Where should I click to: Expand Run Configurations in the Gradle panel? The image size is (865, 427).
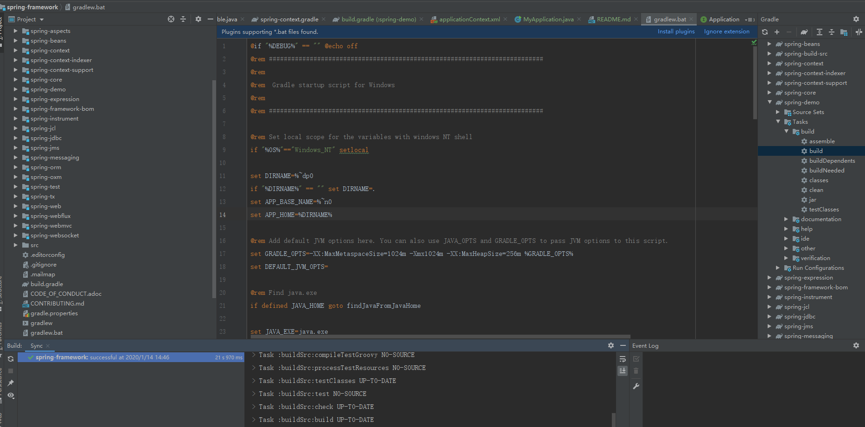[x=778, y=268]
